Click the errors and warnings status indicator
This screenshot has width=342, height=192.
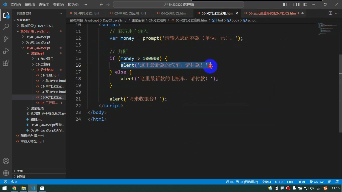click(10, 182)
